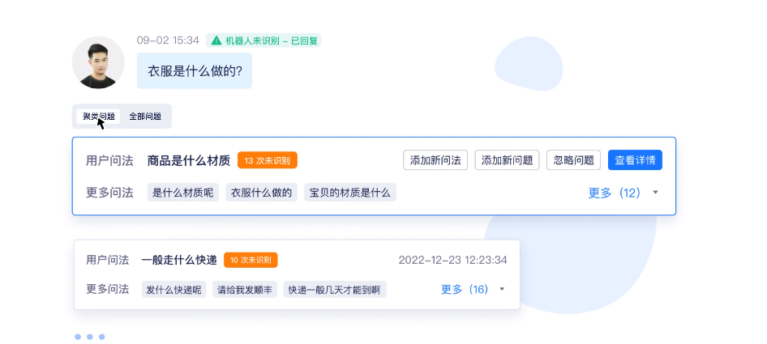Click the warning triangle icon in status badge

216,40
